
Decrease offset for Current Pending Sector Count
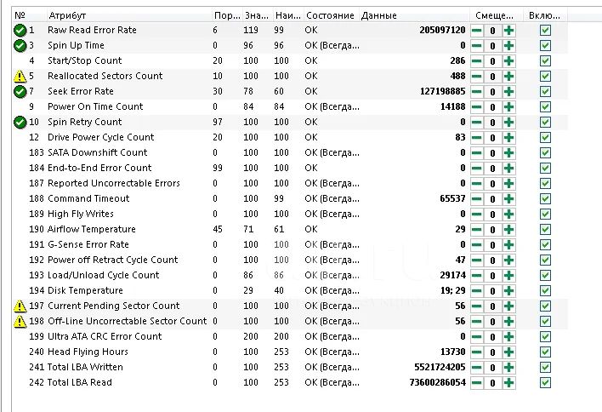click(x=476, y=306)
